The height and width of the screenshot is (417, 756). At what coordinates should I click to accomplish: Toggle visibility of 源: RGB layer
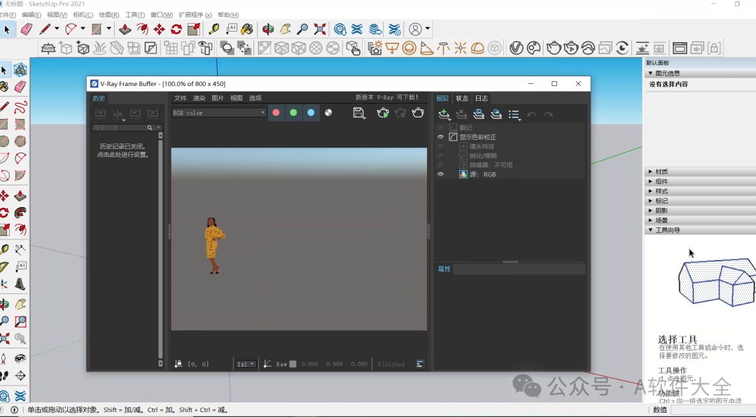pyautogui.click(x=440, y=174)
